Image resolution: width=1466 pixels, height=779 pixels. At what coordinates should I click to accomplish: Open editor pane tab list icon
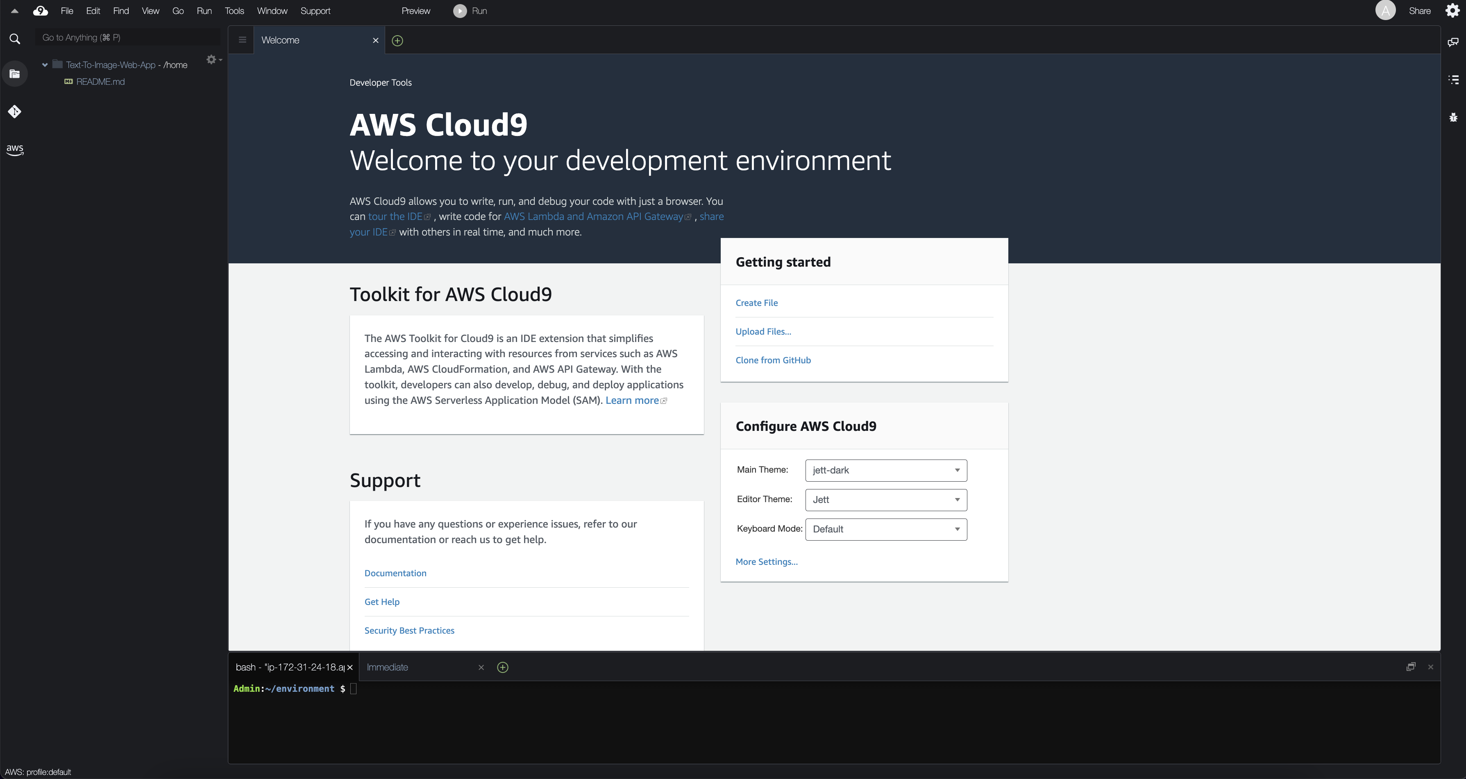coord(243,40)
